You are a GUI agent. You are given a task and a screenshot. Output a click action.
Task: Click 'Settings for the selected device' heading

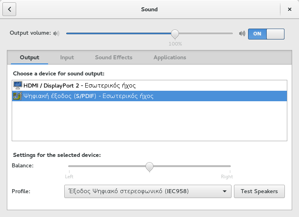coord(57,155)
